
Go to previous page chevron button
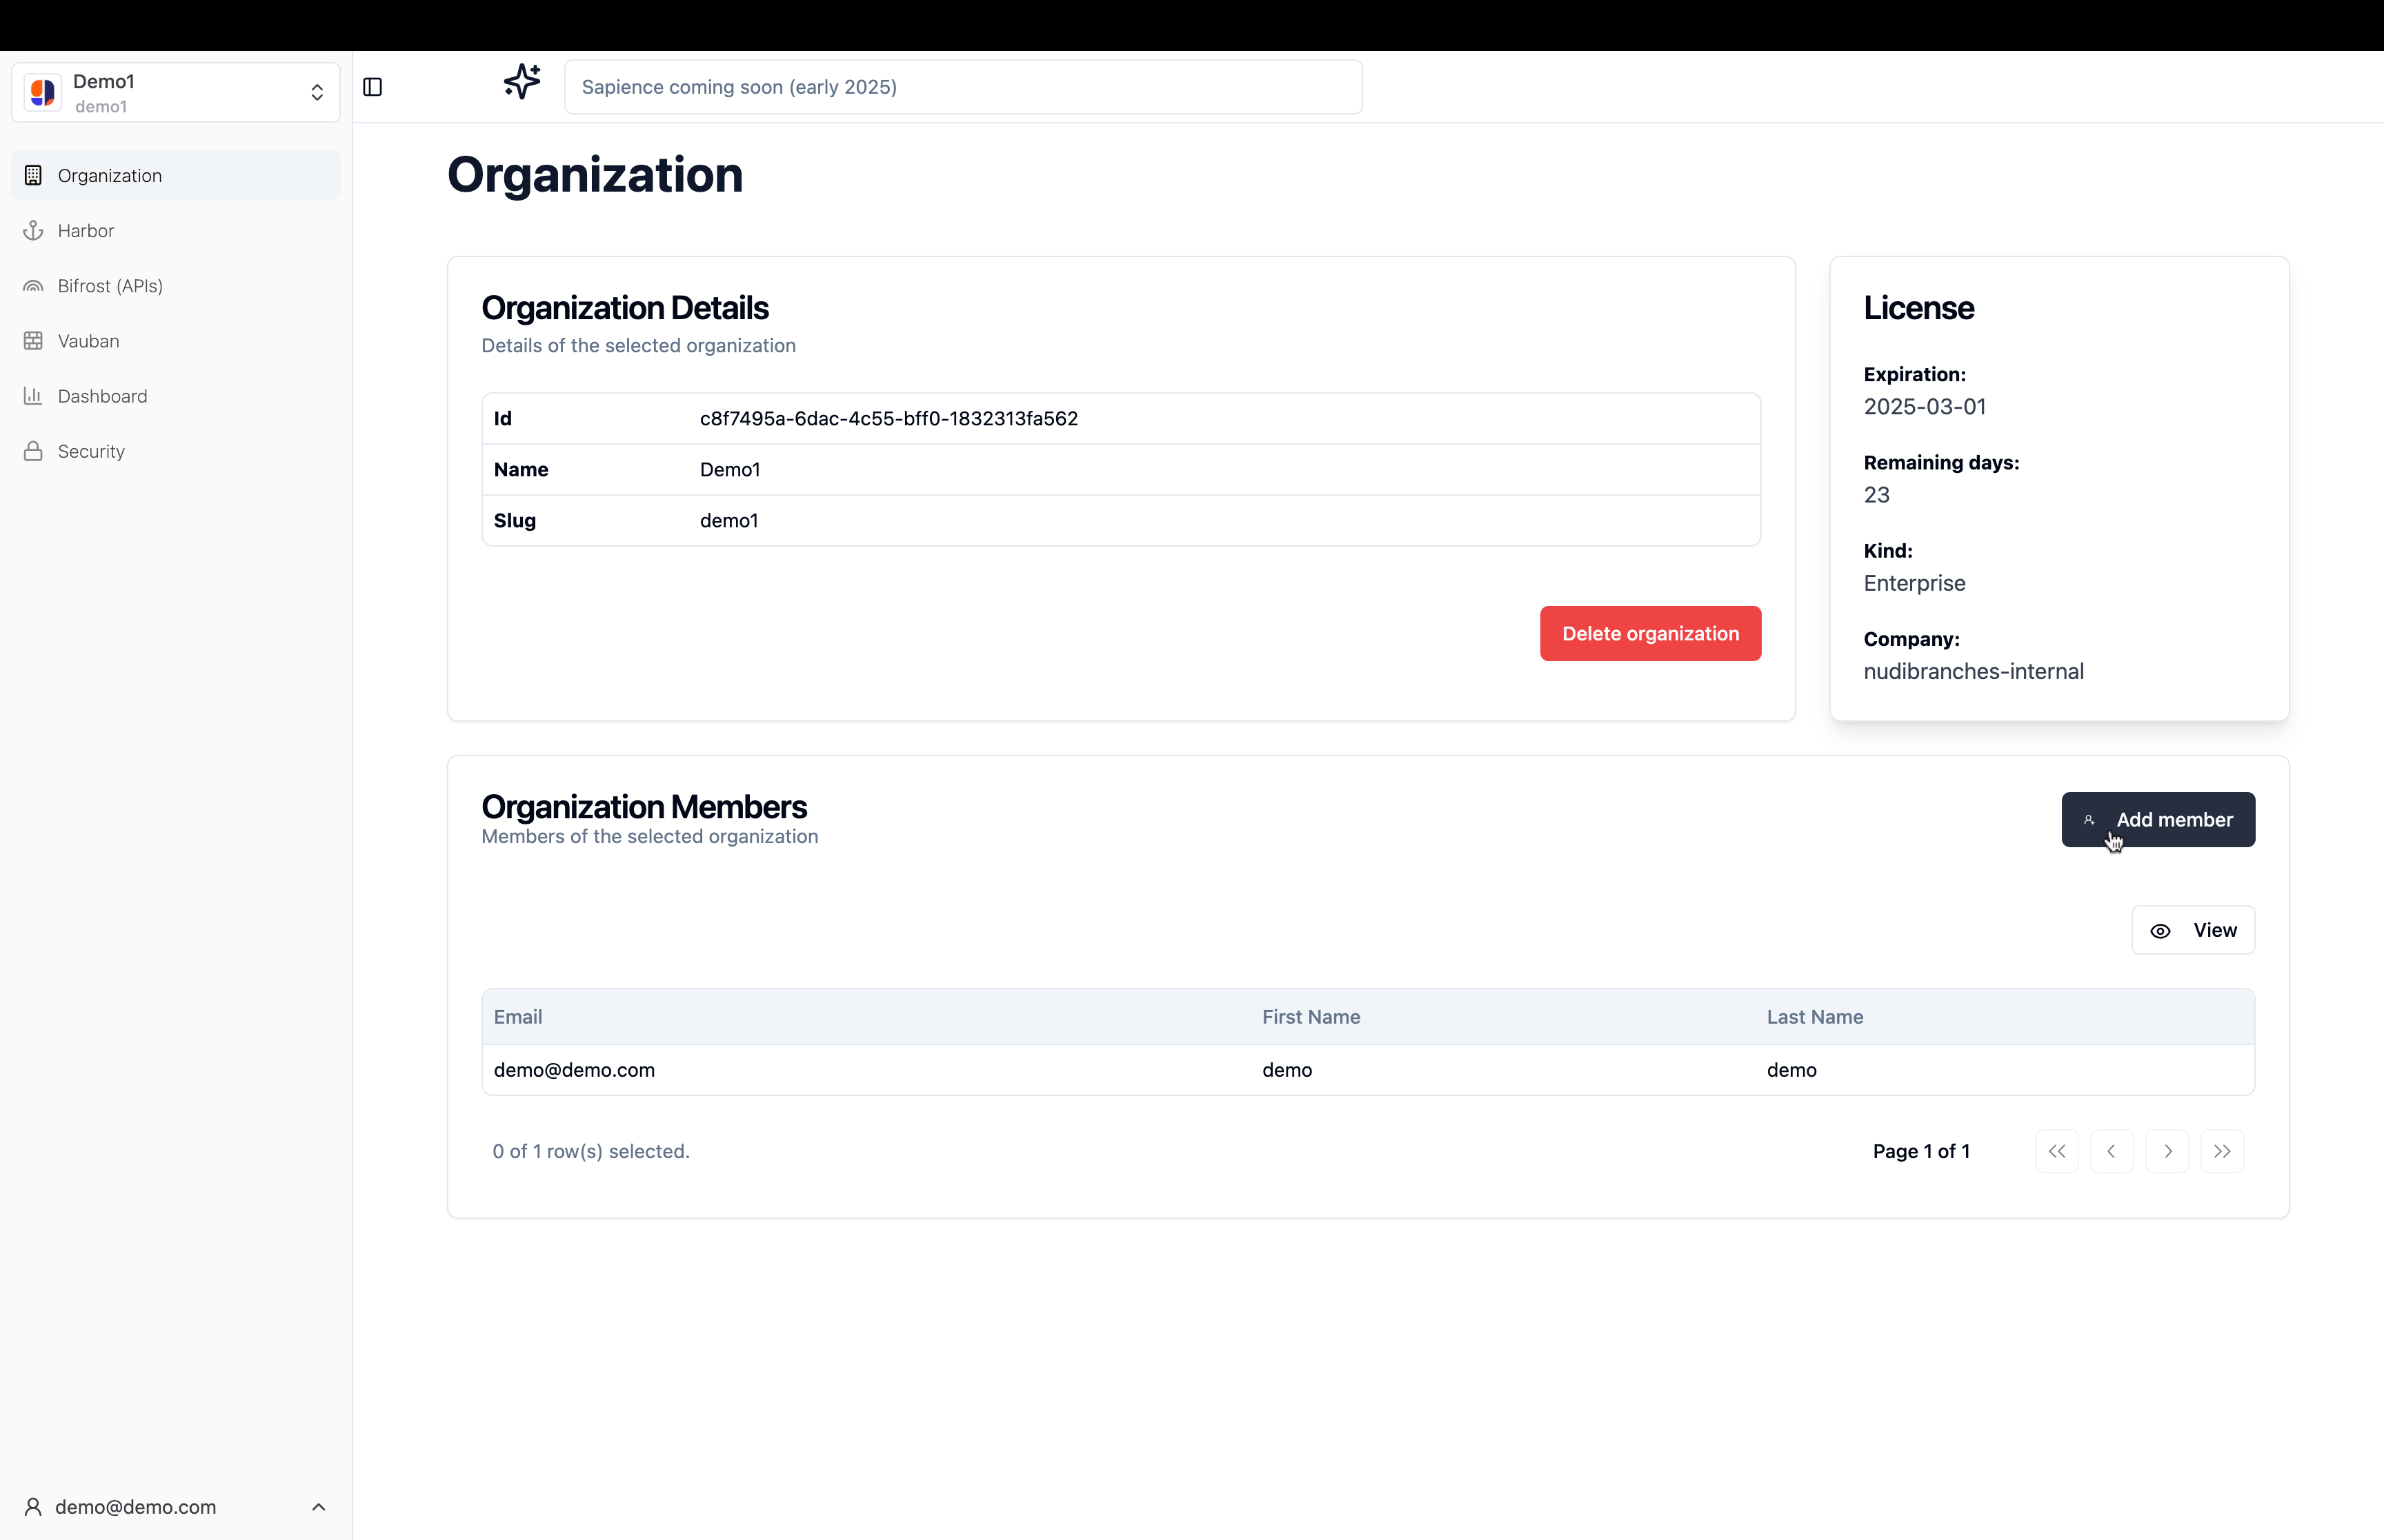2112,1151
